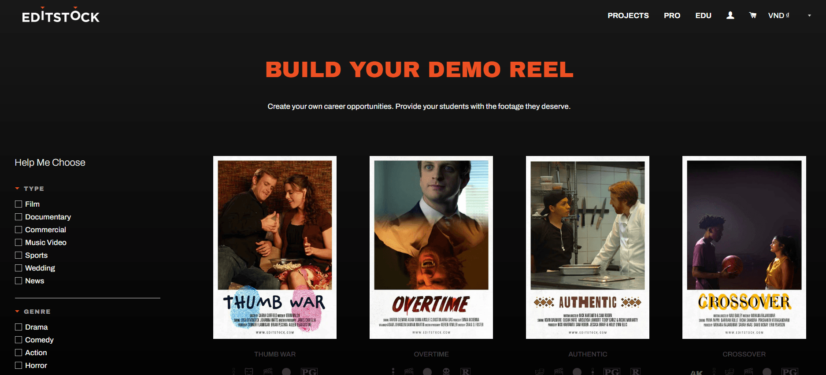Tick the Comedy genre checkbox
The height and width of the screenshot is (375, 826).
tap(19, 340)
